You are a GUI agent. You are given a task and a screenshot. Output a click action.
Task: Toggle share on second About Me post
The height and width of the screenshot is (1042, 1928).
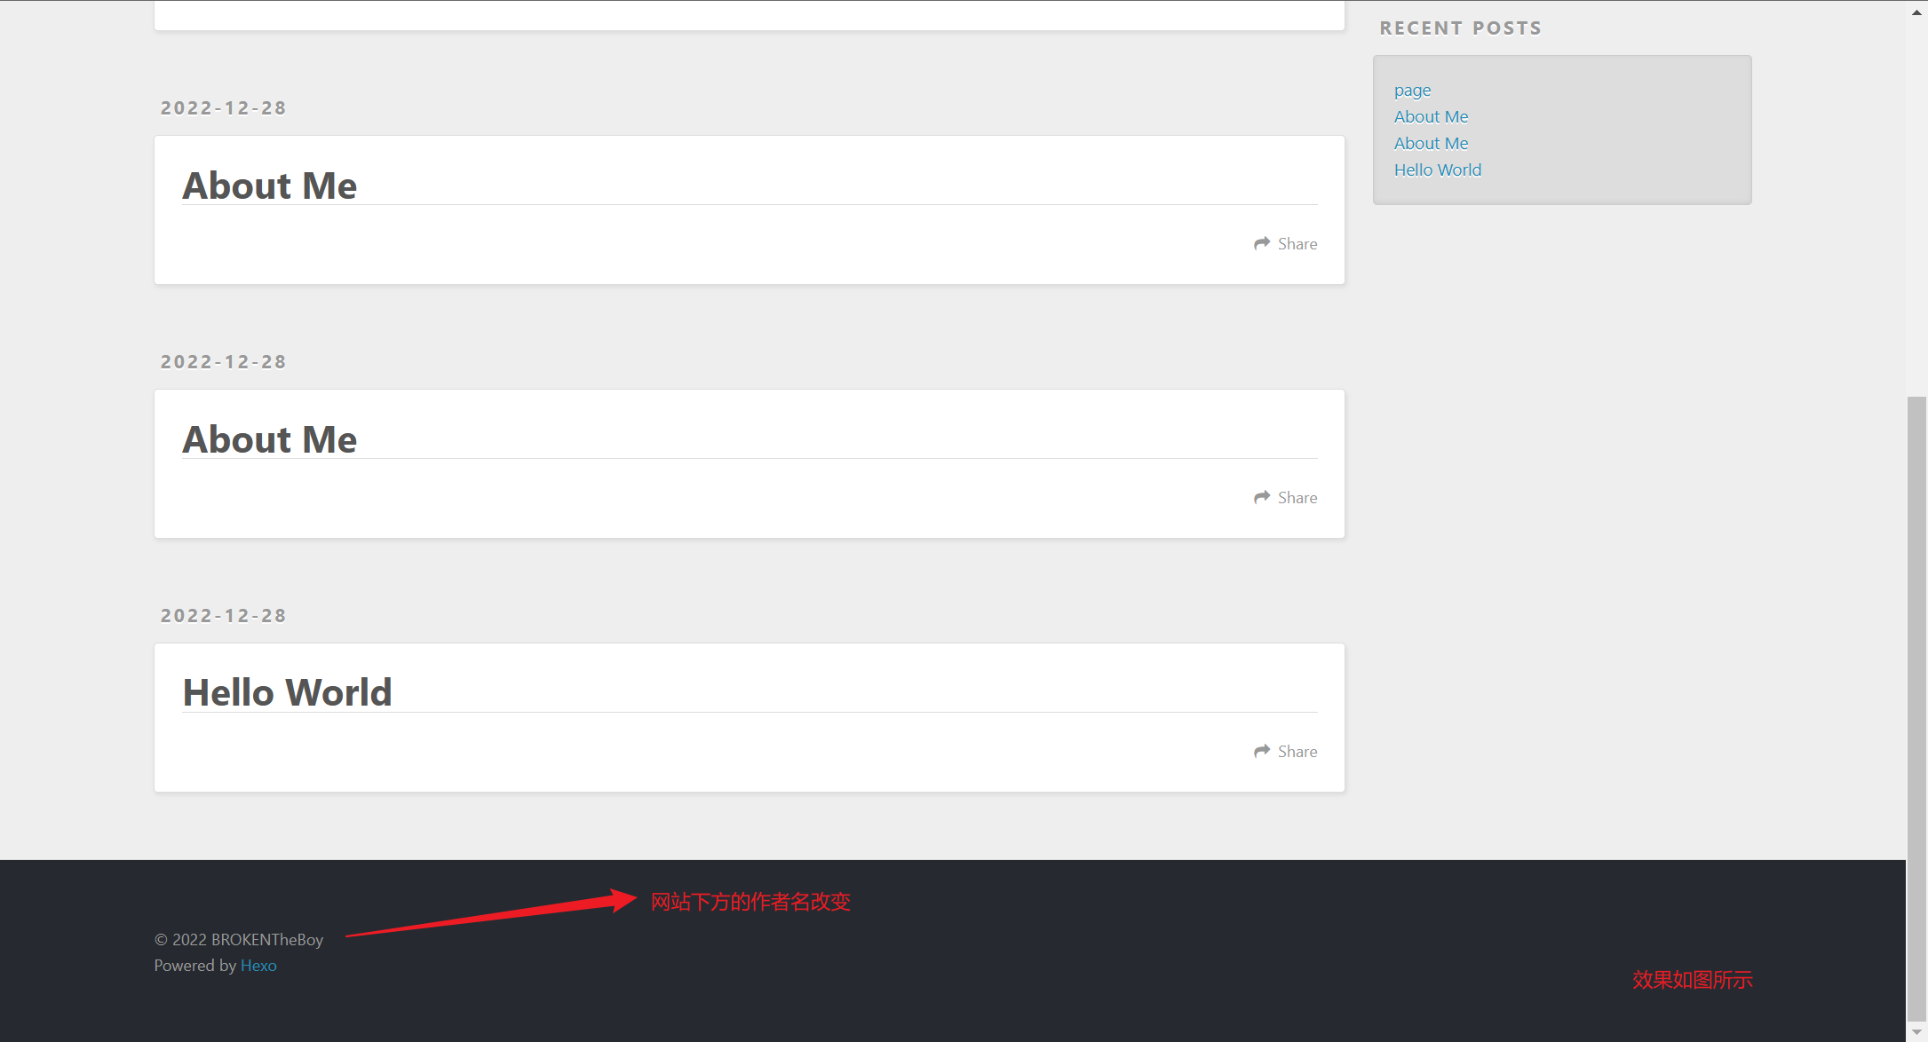1283,498
